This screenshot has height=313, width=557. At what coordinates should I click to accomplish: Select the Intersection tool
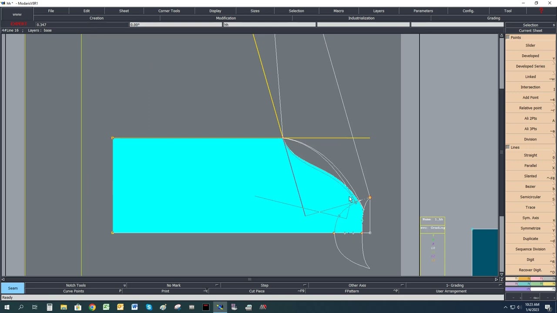point(530,87)
